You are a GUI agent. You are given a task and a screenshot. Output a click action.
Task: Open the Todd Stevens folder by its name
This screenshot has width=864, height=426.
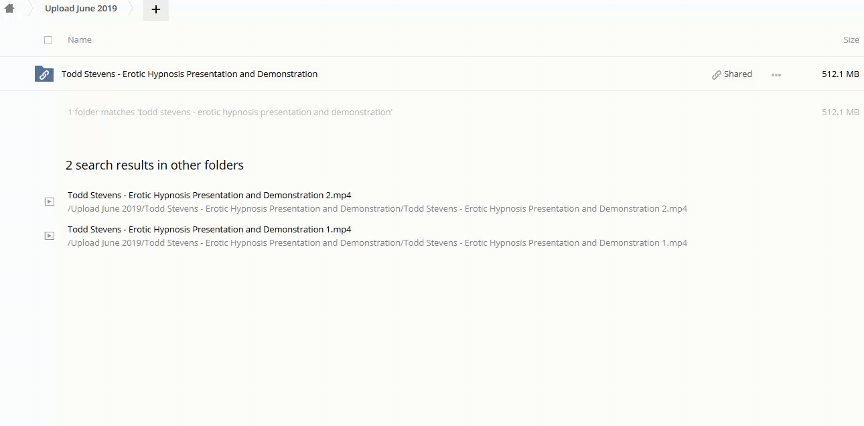tap(190, 74)
